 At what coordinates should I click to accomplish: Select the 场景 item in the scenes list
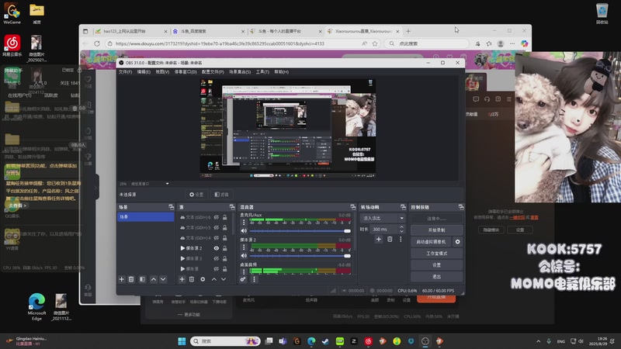click(145, 217)
